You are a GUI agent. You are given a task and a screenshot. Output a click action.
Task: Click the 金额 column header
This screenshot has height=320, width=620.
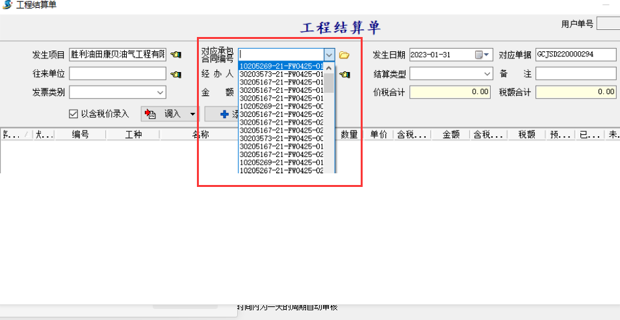(x=450, y=134)
